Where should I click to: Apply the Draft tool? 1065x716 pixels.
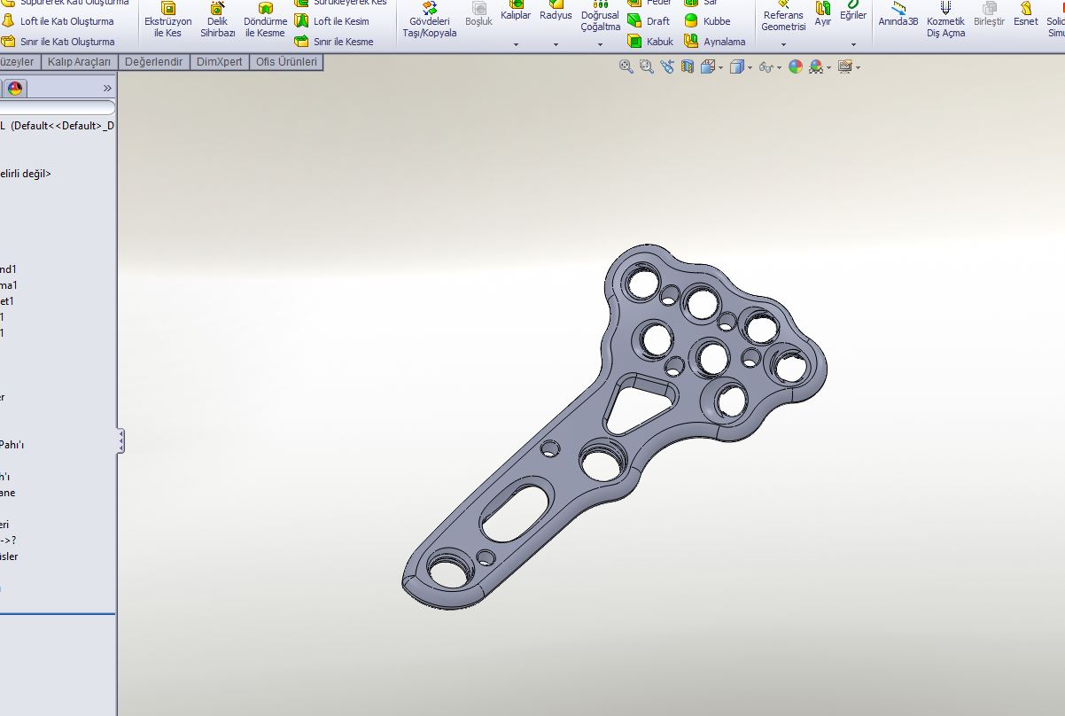click(x=649, y=21)
